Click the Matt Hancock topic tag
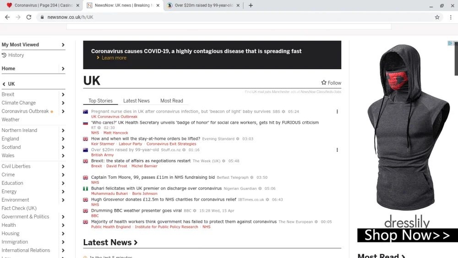Screen dimensions: 458x258 pos(116,132)
